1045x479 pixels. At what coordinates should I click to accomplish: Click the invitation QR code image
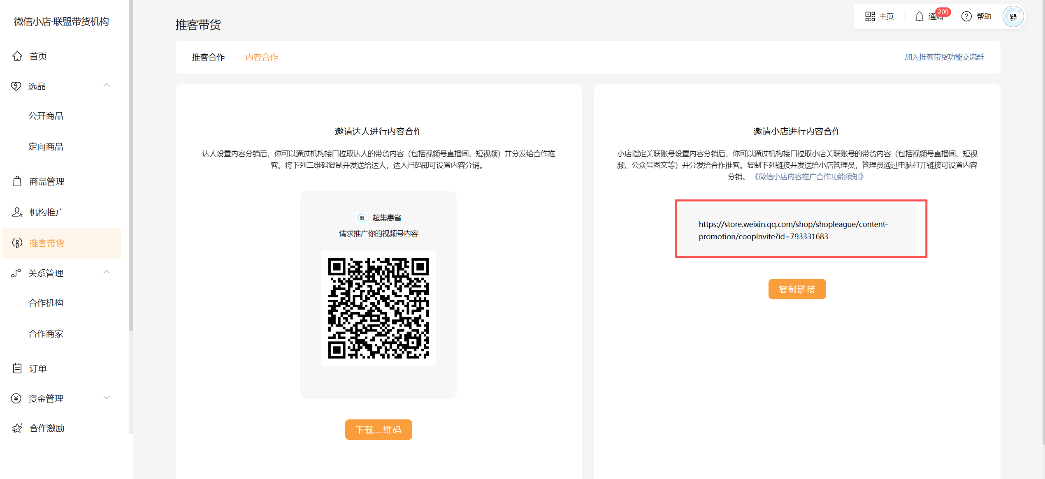point(378,308)
